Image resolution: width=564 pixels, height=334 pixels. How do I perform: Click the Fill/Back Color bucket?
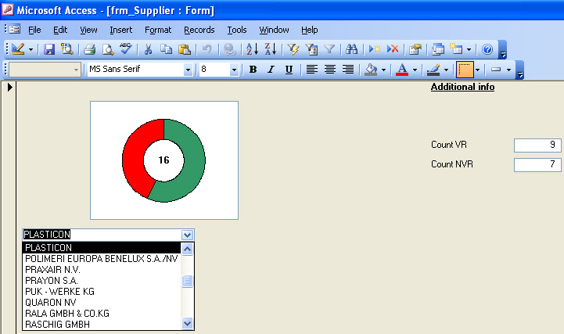[x=371, y=70]
